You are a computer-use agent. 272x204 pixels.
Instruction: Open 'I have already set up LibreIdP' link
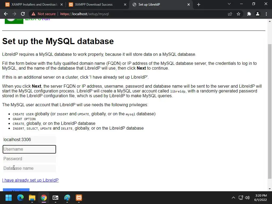pos(30,180)
